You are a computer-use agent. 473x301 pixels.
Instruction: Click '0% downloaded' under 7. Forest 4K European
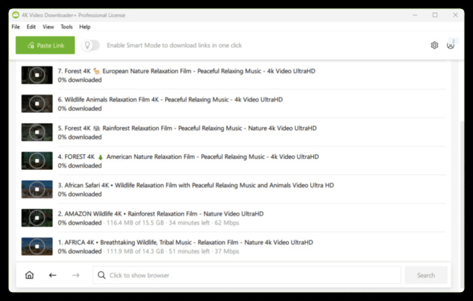click(80, 80)
